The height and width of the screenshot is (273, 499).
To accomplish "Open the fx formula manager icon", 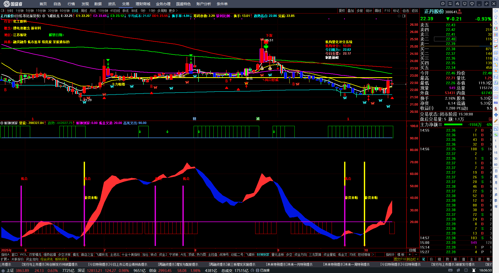I will (x=457, y=4).
